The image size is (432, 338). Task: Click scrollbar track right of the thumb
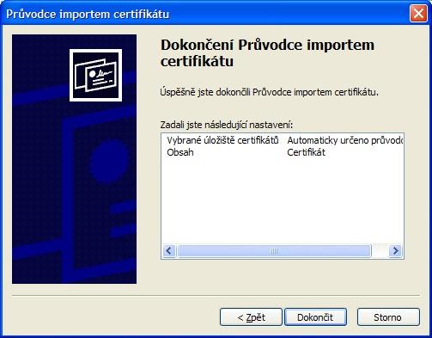pos(380,251)
